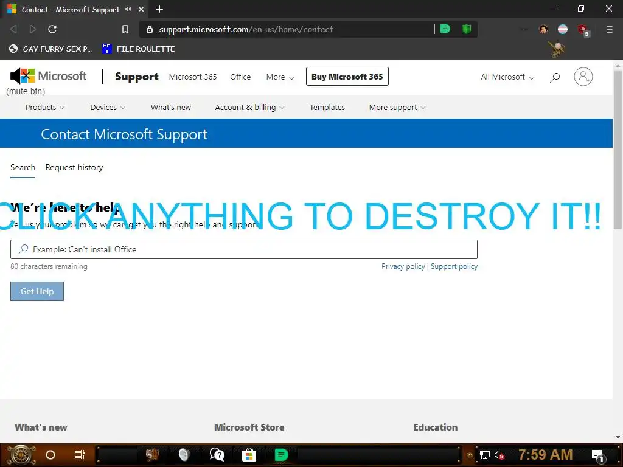Click the problem description search field
Viewport: 623px width, 467px height.
(x=243, y=249)
